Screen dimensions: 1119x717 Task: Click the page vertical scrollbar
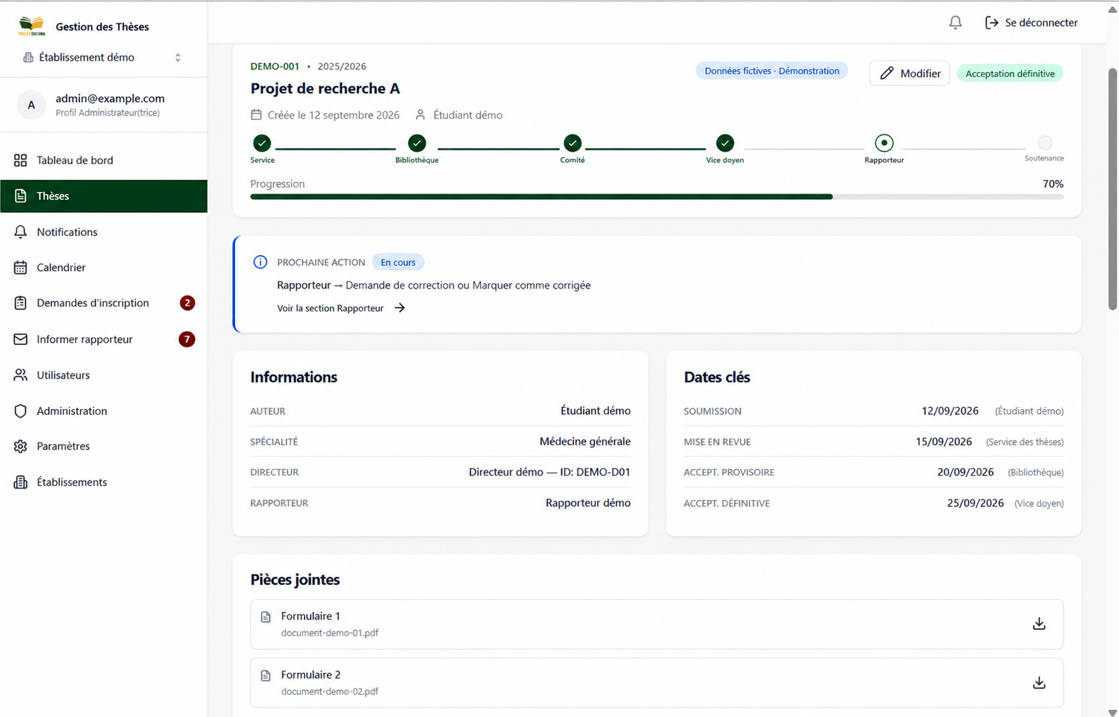point(1112,189)
